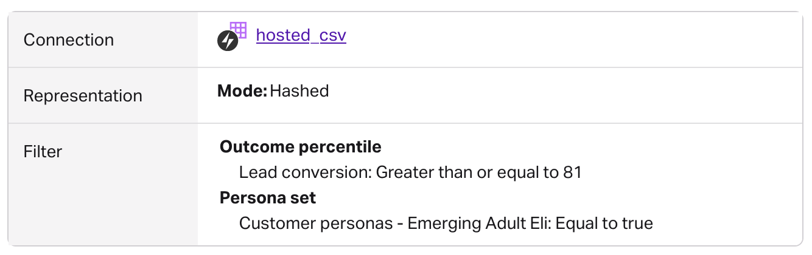Click the filter threshold value 81
Screen dimensions: 812x255
coord(572,172)
